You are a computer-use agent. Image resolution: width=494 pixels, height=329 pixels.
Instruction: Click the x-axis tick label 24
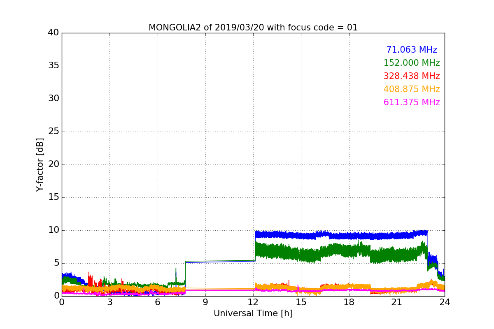point(445,302)
